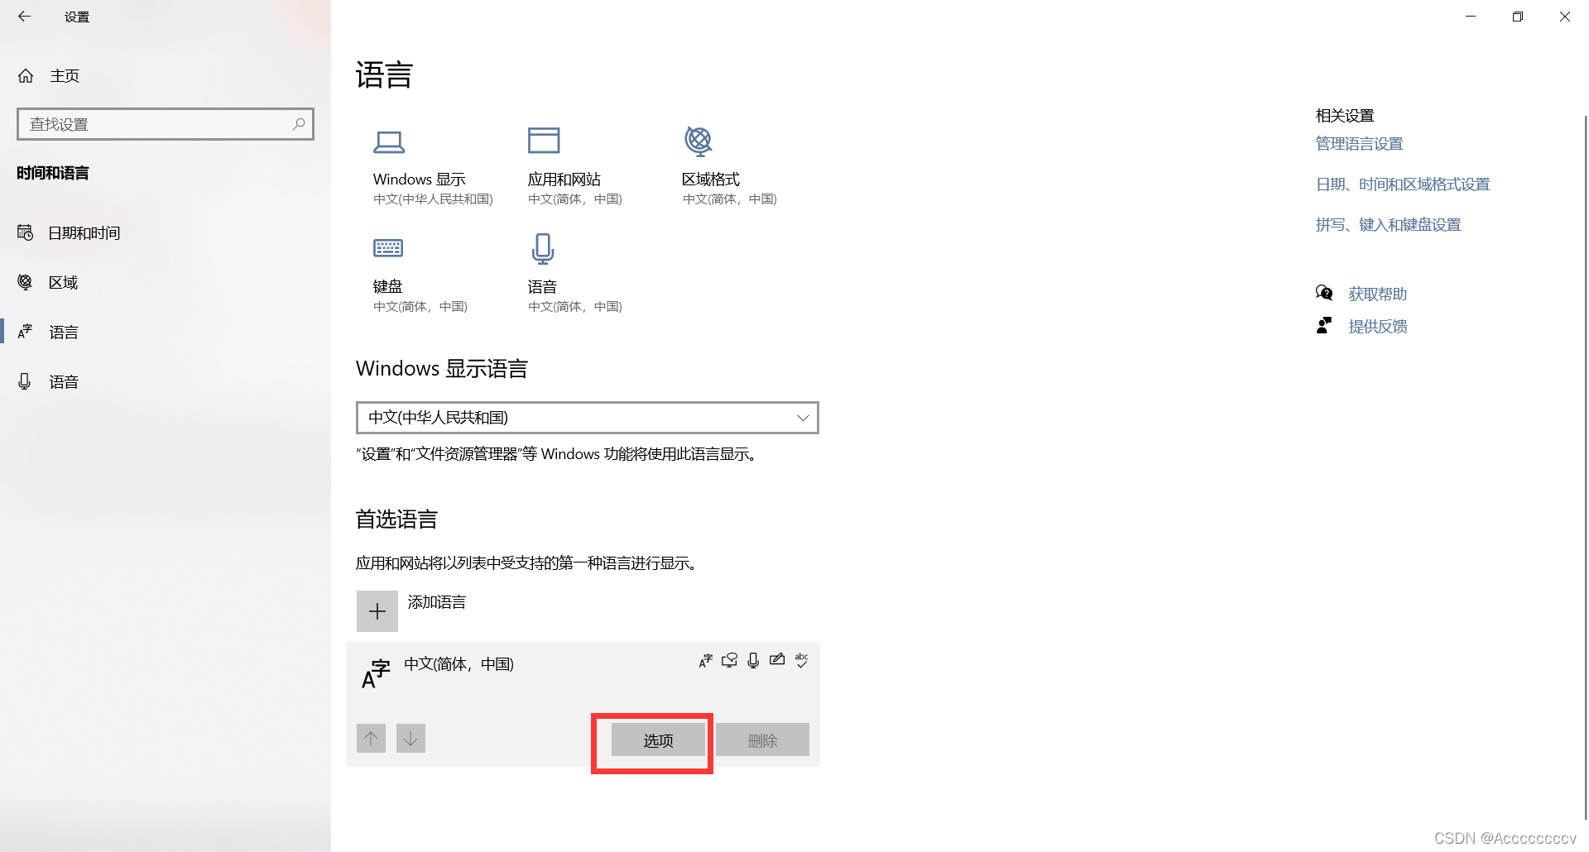Open 区域 settings page

(x=63, y=283)
